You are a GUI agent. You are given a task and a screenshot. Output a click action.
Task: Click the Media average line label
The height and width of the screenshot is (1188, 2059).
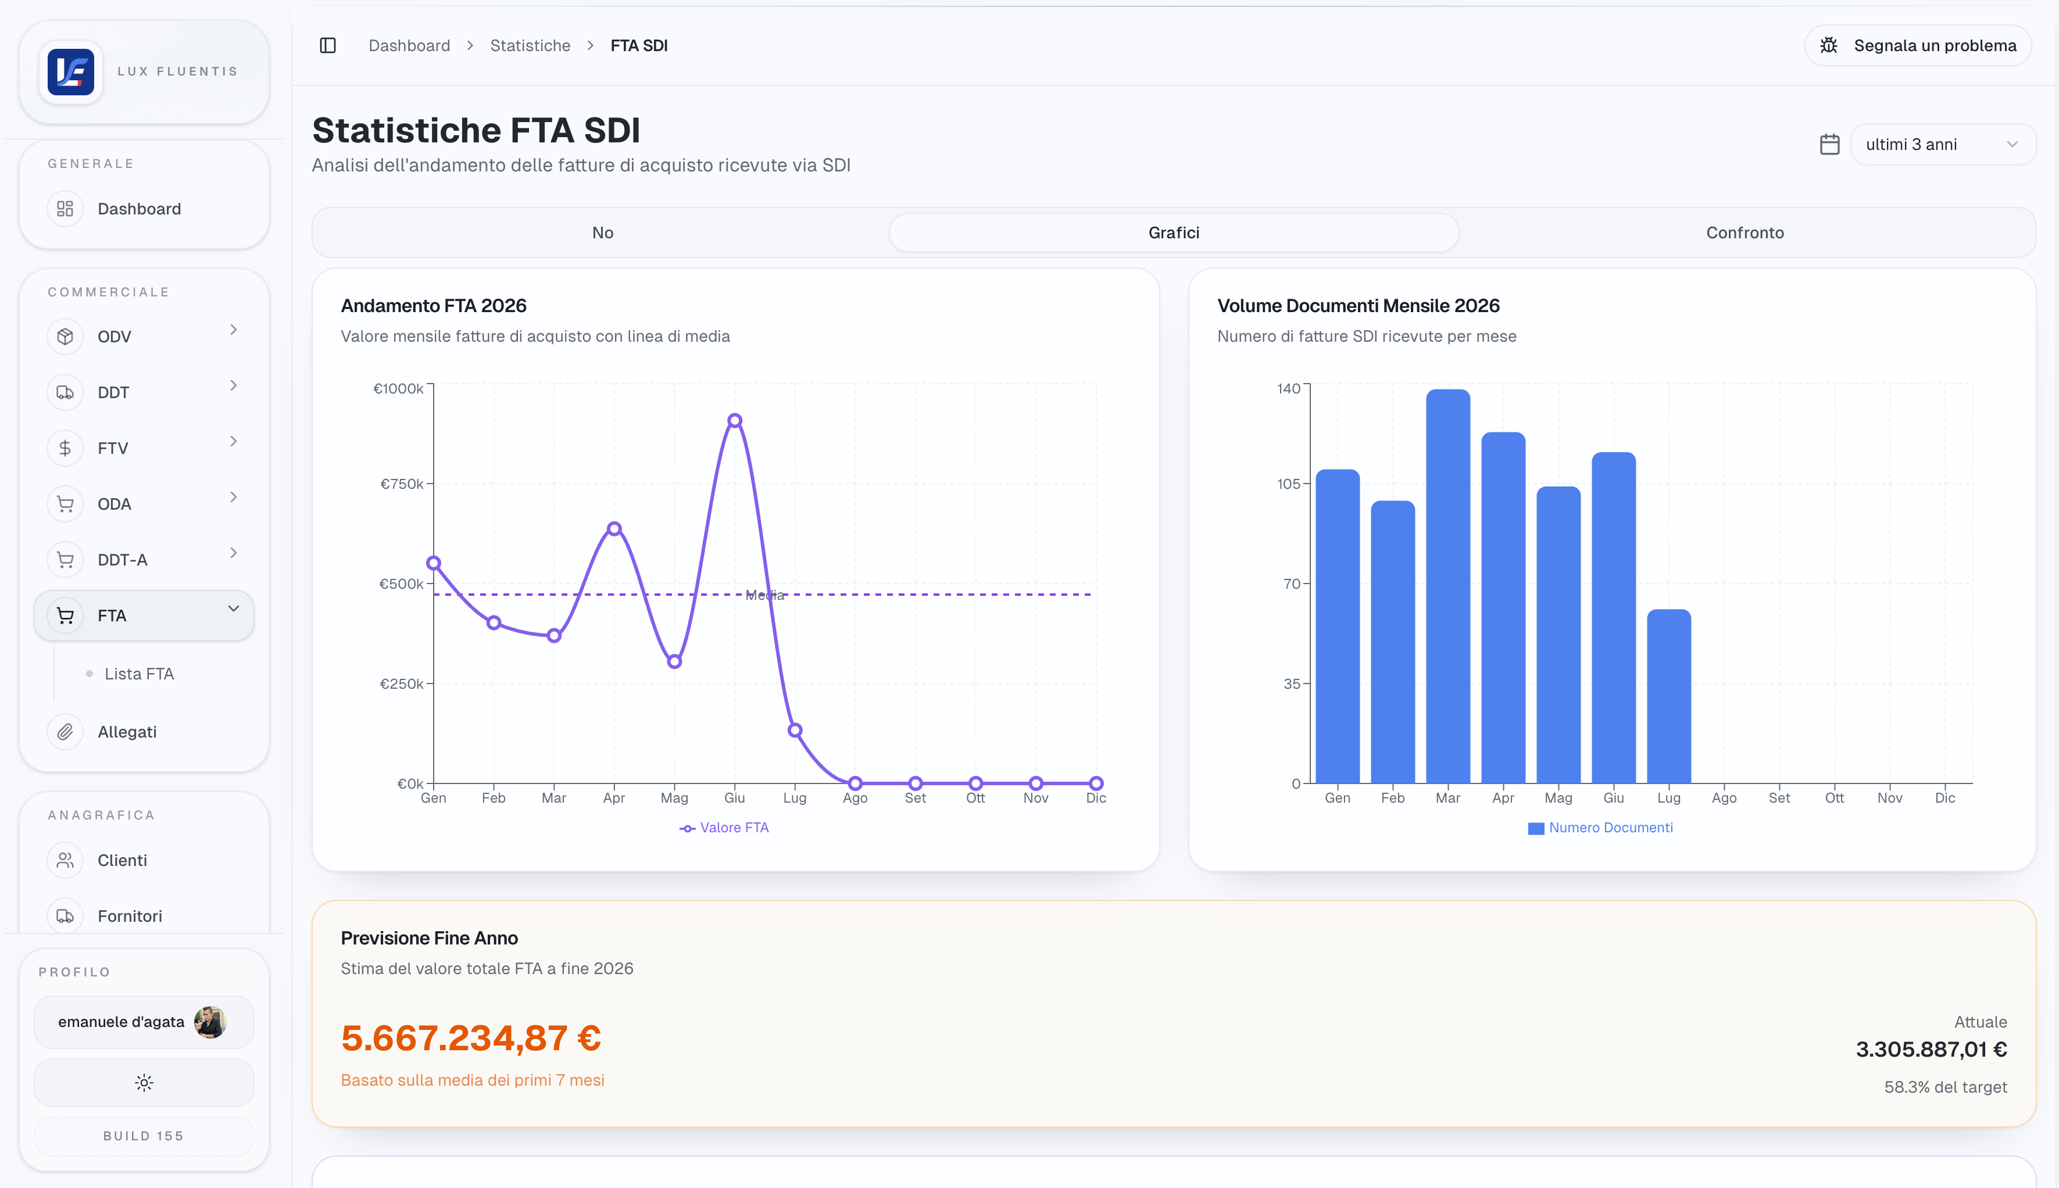pos(764,595)
